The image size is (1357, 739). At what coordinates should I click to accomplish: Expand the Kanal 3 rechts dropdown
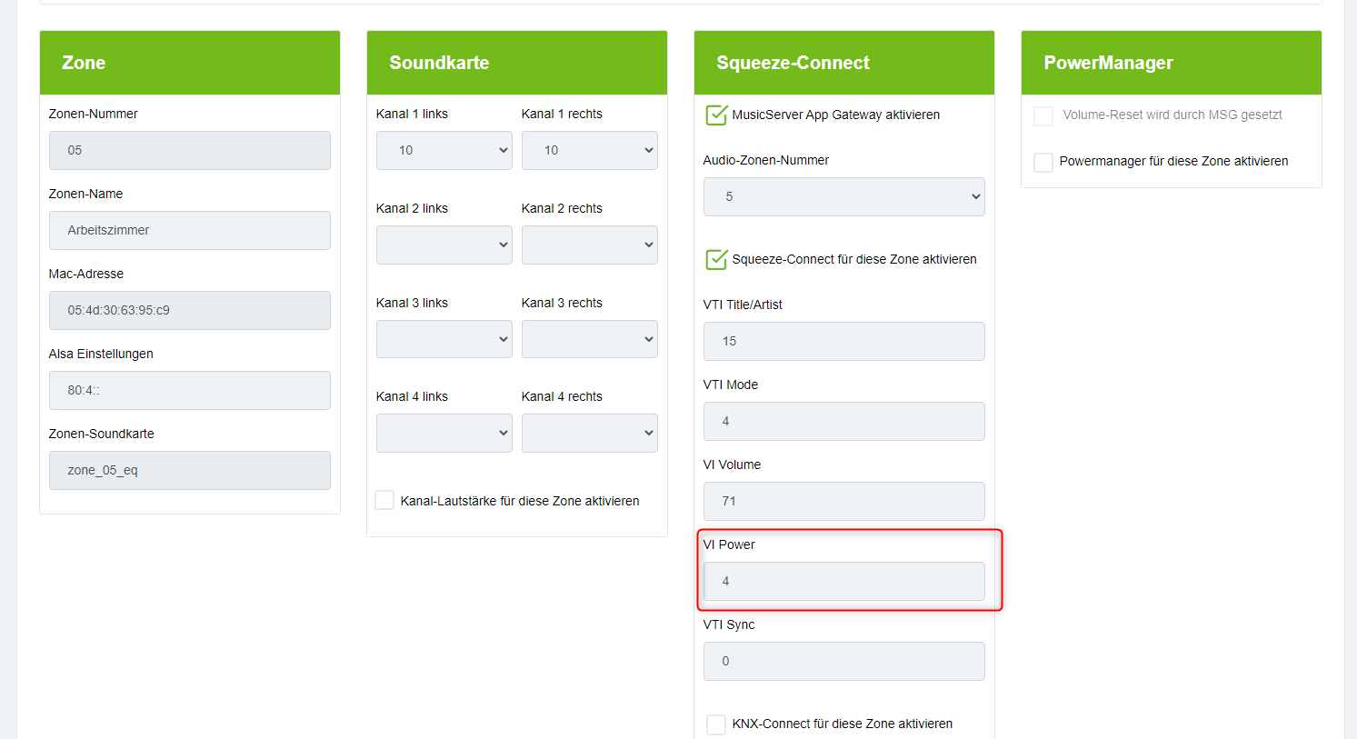tap(589, 339)
